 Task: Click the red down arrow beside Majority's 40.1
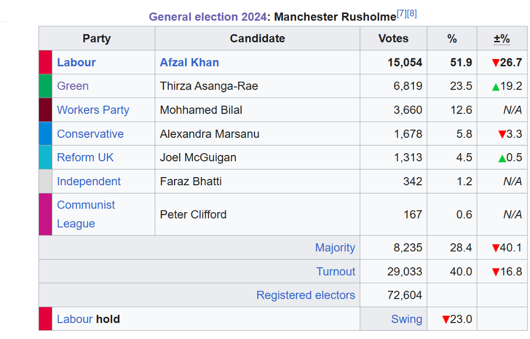496,248
